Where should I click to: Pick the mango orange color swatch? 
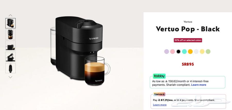pyautogui.click(x=190, y=51)
